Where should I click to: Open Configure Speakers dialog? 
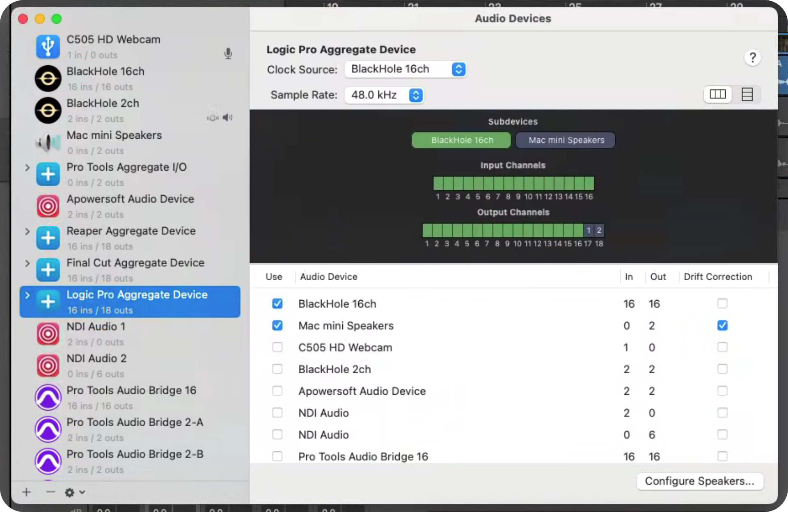coord(700,481)
